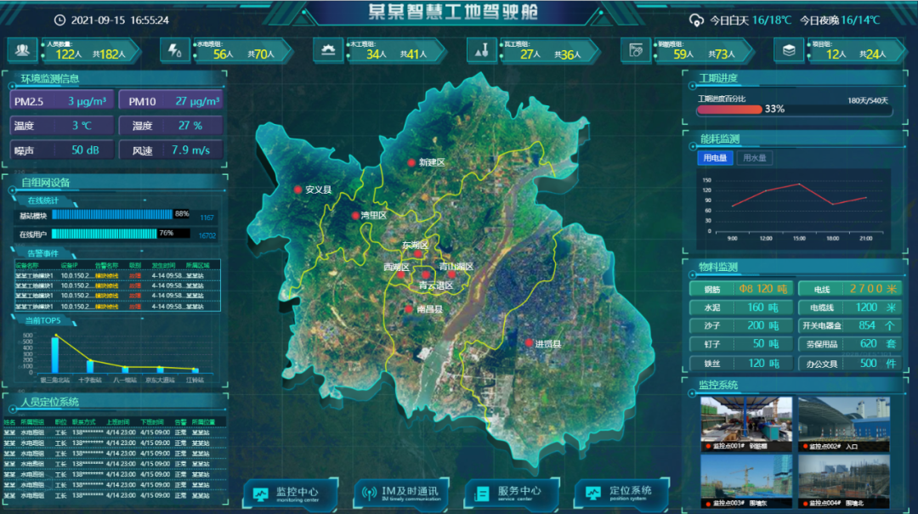
Task: Click the 风速 7.9 m/s tile
Action: point(171,150)
